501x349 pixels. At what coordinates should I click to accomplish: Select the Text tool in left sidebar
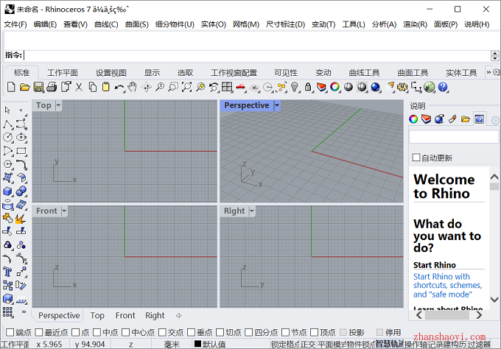(7, 272)
